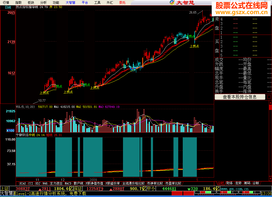Click the 上证 index label in status bar

click(5, 189)
